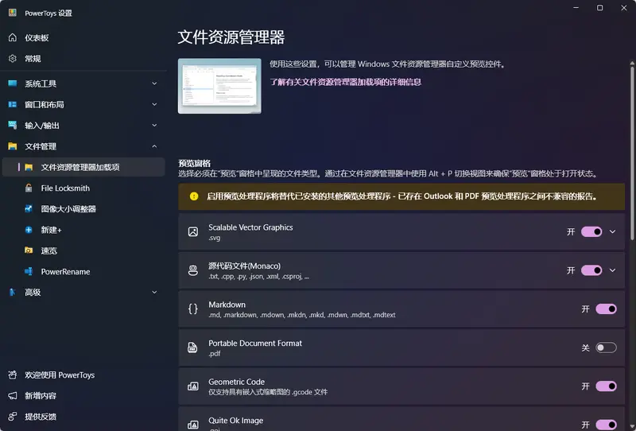Image resolution: width=636 pixels, height=431 pixels.
Task: Expand the 系统工具 section chevron
Action: [154, 83]
